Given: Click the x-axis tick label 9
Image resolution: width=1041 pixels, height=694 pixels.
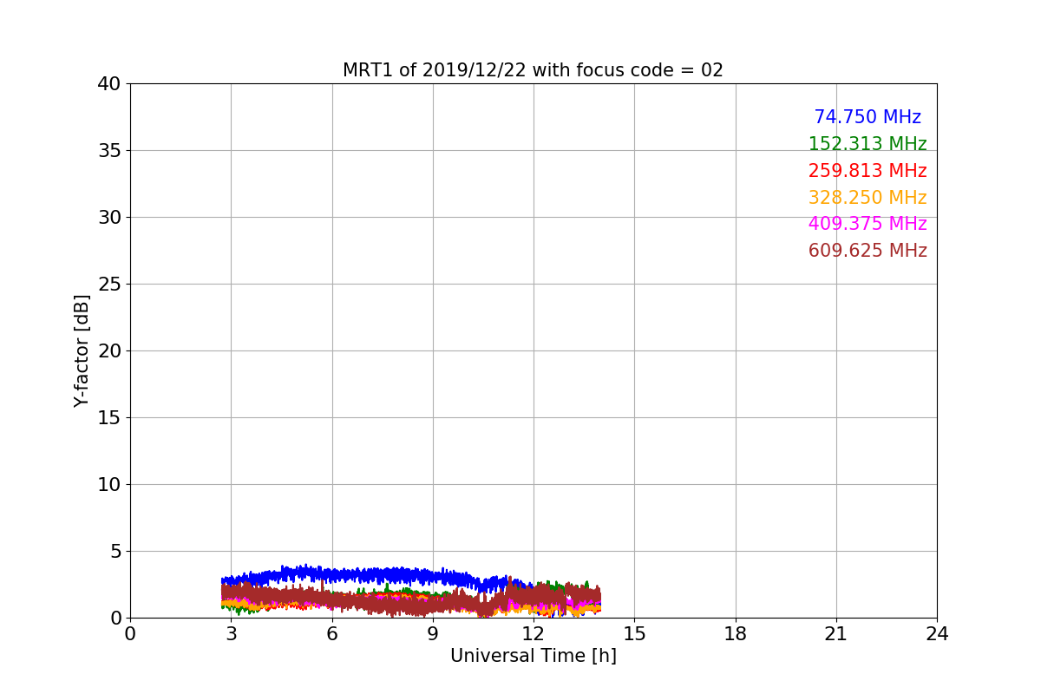Looking at the screenshot, I should click(433, 634).
